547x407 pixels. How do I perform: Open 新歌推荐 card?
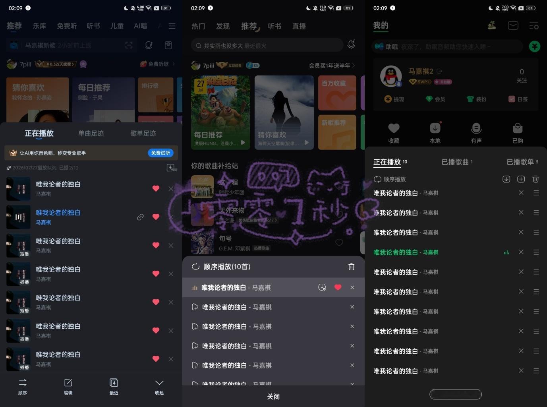[x=337, y=132]
